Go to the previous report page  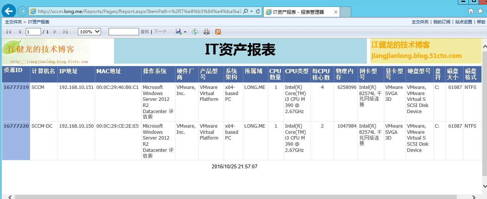pyautogui.click(x=20, y=32)
